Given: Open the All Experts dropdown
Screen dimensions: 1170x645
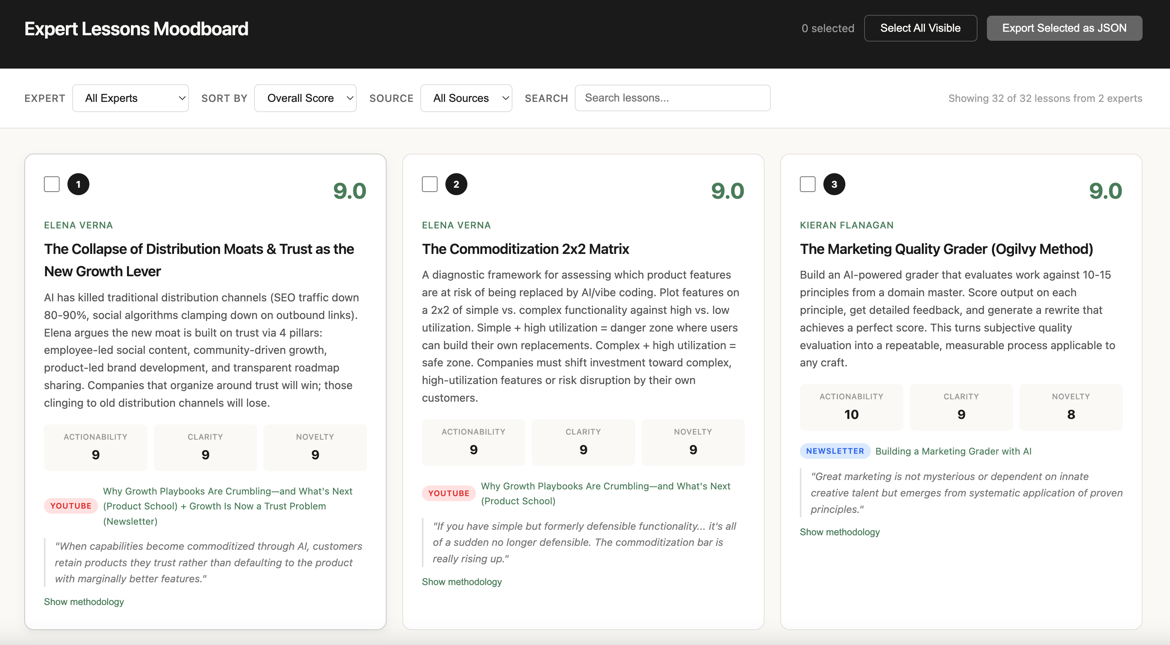Looking at the screenshot, I should [130, 98].
